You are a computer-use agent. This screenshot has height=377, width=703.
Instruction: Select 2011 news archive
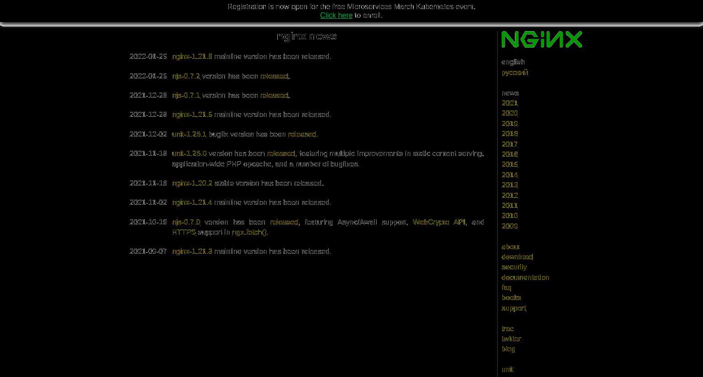(510, 205)
